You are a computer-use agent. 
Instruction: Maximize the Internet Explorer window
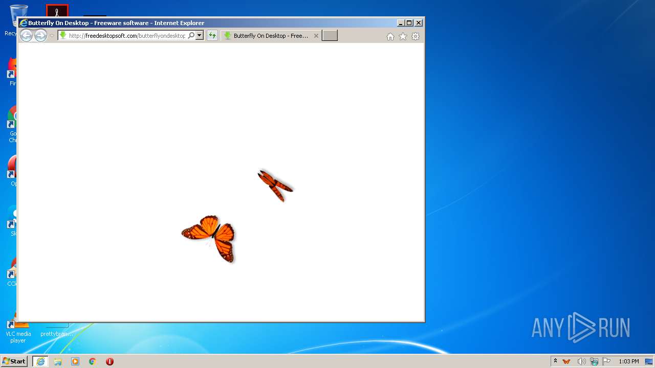(x=409, y=23)
